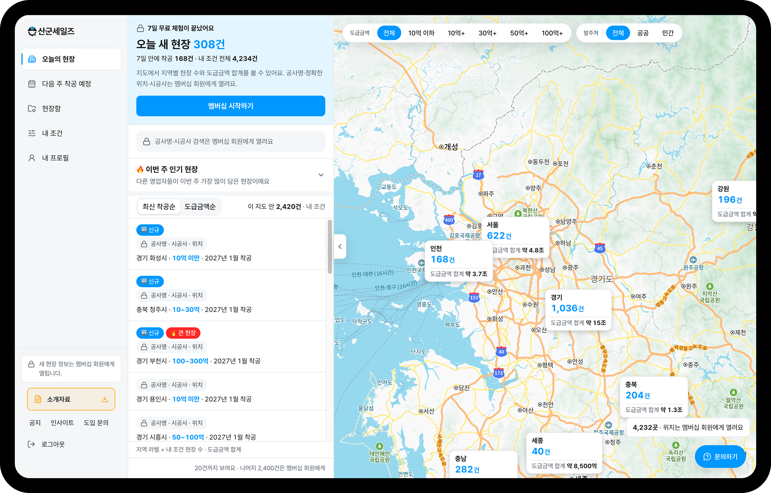Image resolution: width=771 pixels, height=493 pixels.
Task: Select the 공공 client filter
Action: tap(643, 33)
